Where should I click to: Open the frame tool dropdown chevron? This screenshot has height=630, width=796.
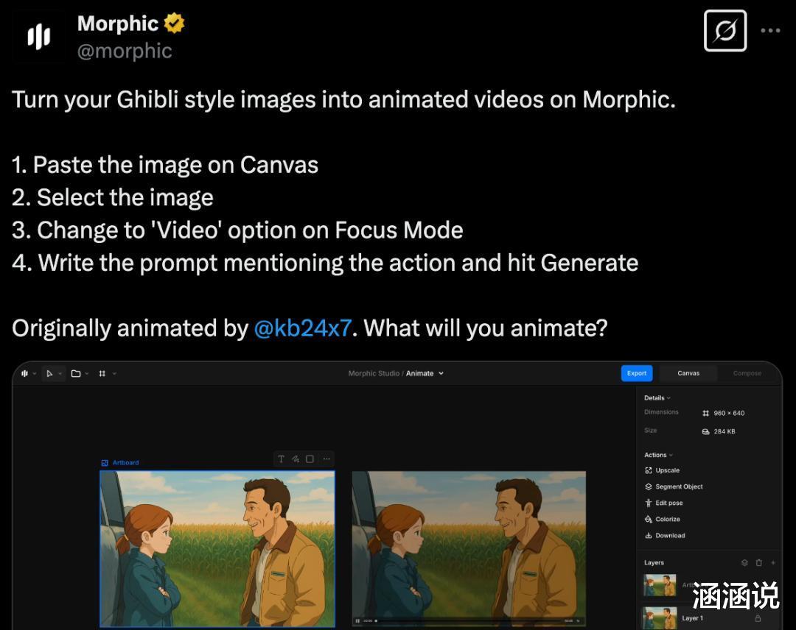pos(114,374)
